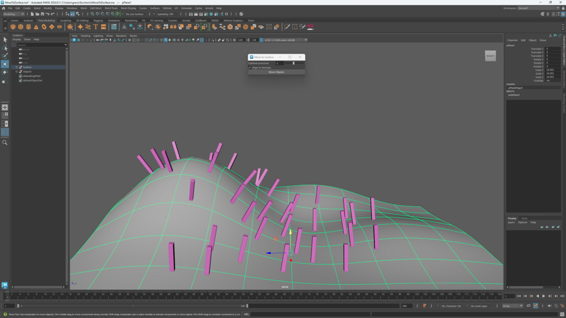566x318 pixels.
Task: Create a polygon sphere from the shelf
Action: click(x=13, y=26)
